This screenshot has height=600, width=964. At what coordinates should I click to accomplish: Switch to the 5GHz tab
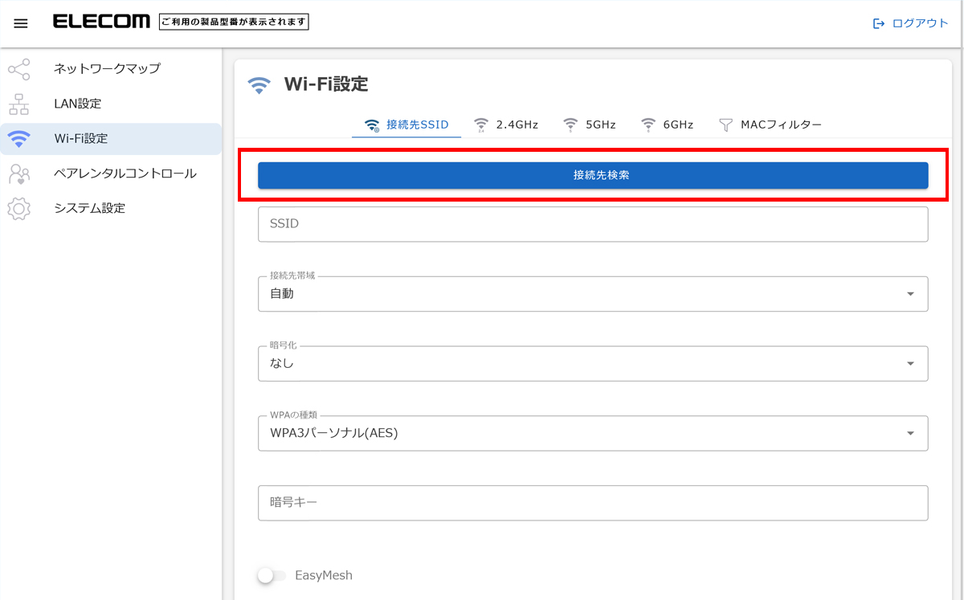click(x=590, y=124)
